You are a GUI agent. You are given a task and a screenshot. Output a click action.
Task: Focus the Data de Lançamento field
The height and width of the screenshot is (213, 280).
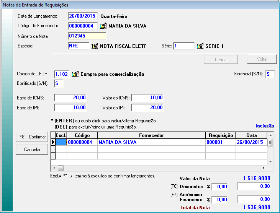[83, 16]
